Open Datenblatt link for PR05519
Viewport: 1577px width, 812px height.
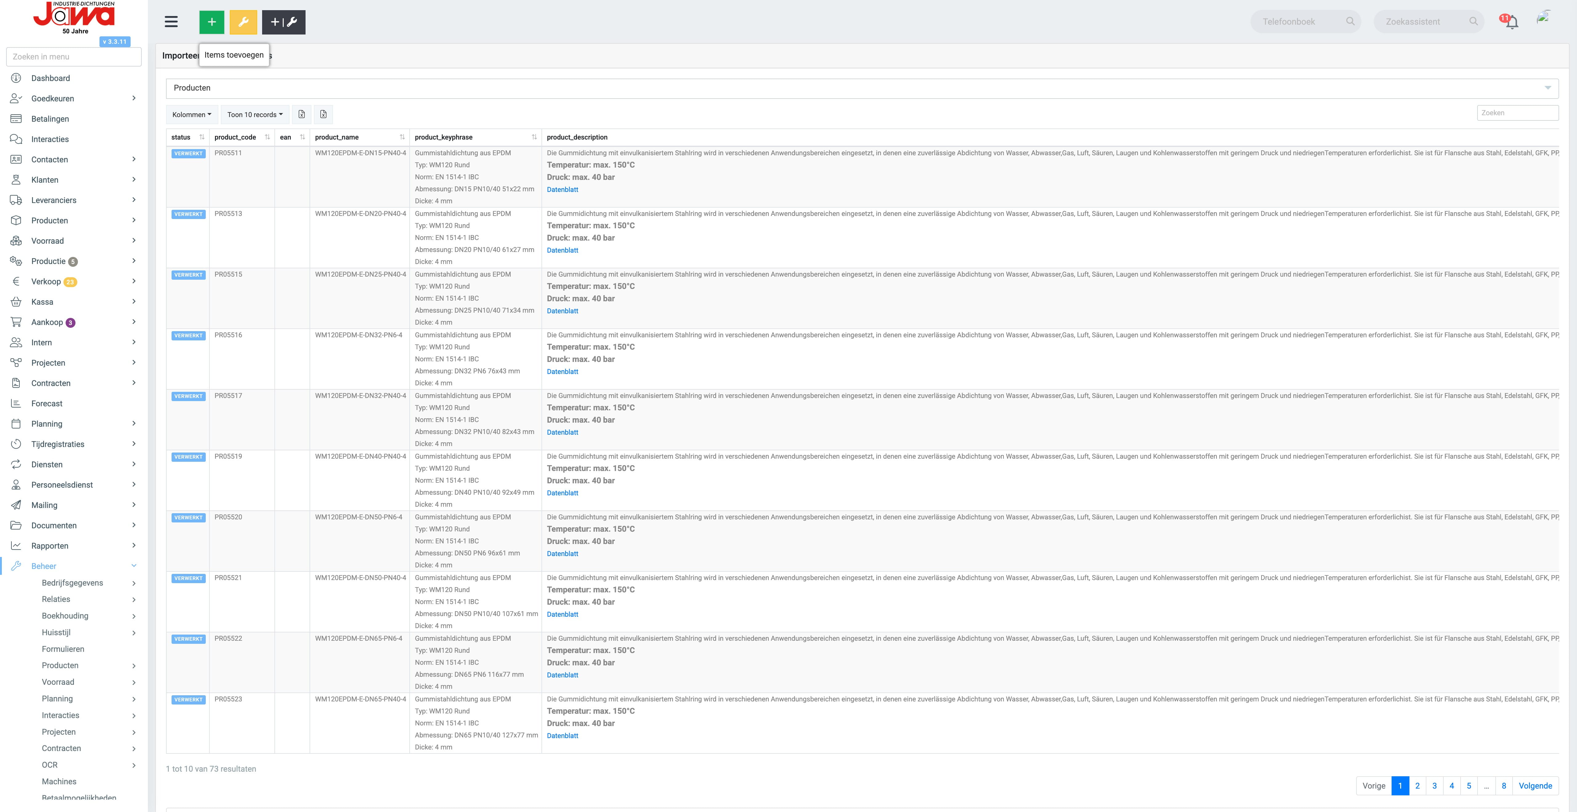click(x=562, y=493)
